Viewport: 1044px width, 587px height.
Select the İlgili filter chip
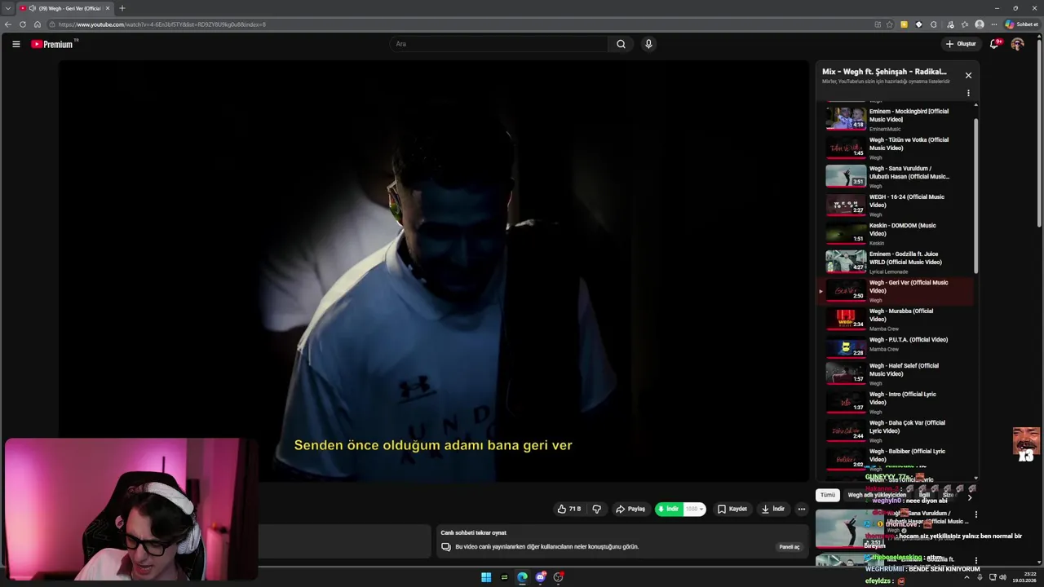tap(924, 495)
